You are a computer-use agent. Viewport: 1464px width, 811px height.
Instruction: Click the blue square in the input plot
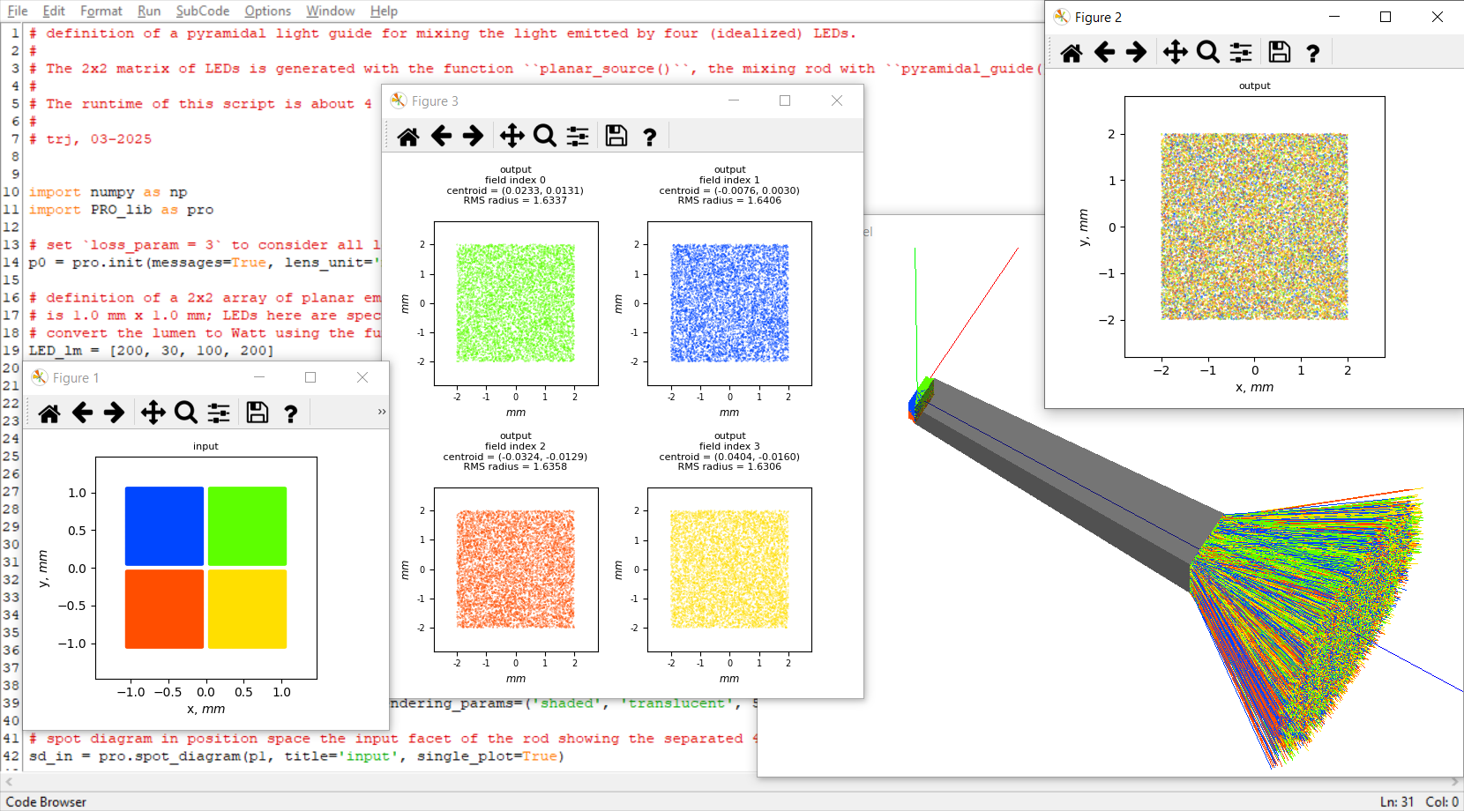pos(164,526)
